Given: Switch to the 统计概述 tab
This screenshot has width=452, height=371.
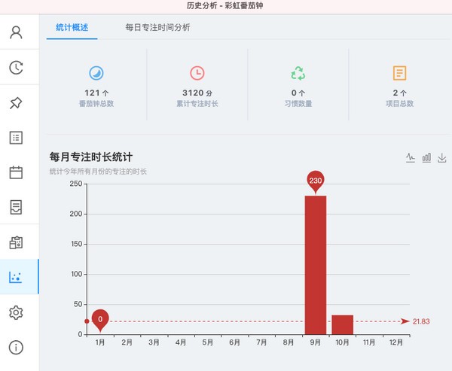Looking at the screenshot, I should click(x=72, y=27).
